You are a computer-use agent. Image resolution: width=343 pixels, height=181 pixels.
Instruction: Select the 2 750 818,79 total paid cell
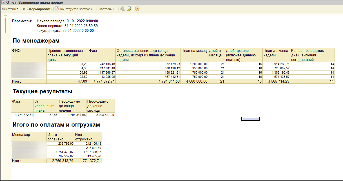click(x=60, y=161)
